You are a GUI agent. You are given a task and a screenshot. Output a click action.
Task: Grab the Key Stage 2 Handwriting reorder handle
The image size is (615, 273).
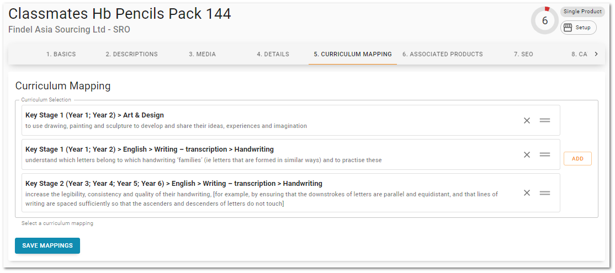click(x=545, y=192)
